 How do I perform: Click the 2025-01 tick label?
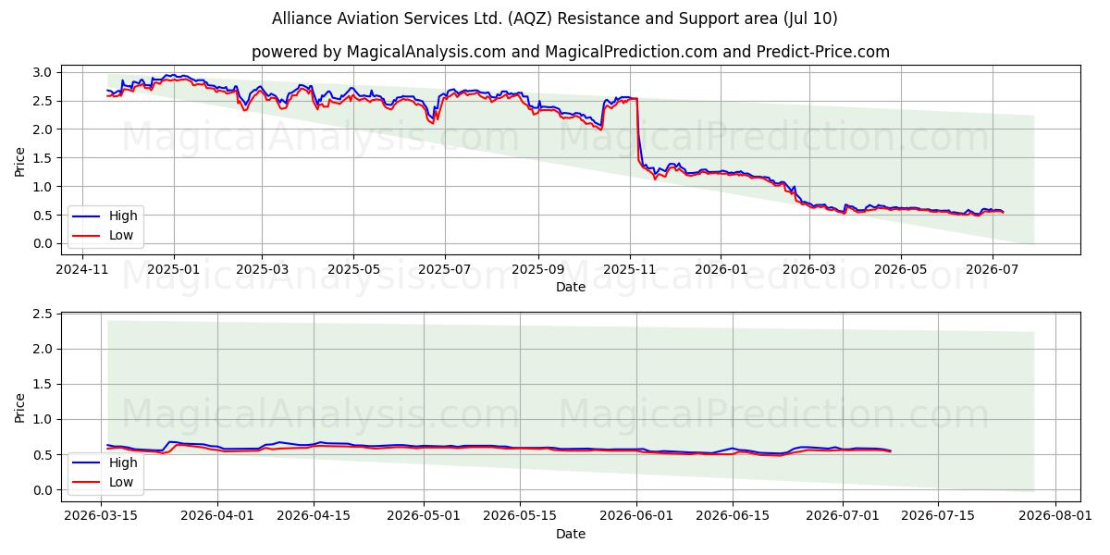174,269
